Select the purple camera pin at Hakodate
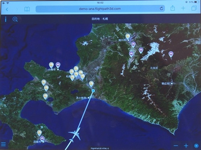Image resolution: width=201 pixels, height=150 pixels. [x=42, y=138]
